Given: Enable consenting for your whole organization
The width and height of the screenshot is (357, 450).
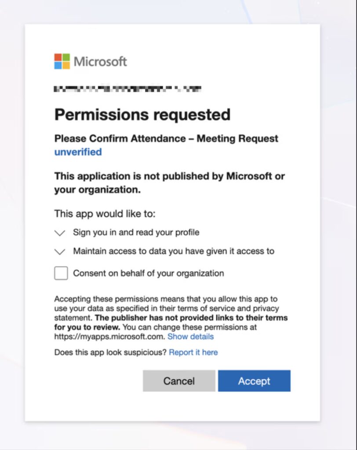Looking at the screenshot, I should coord(61,273).
